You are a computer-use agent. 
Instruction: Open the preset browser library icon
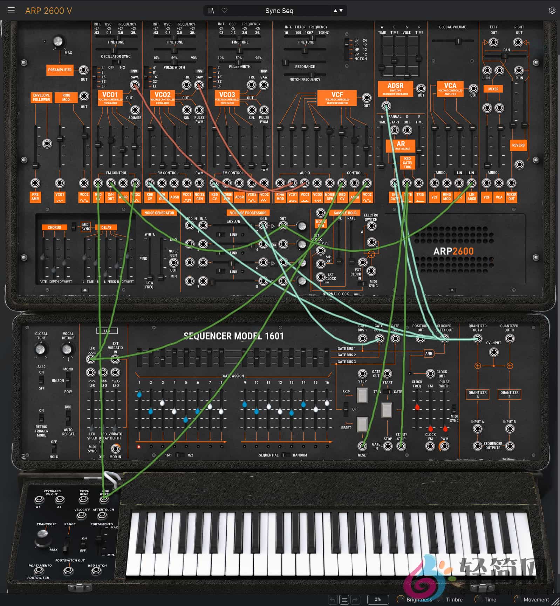click(211, 11)
